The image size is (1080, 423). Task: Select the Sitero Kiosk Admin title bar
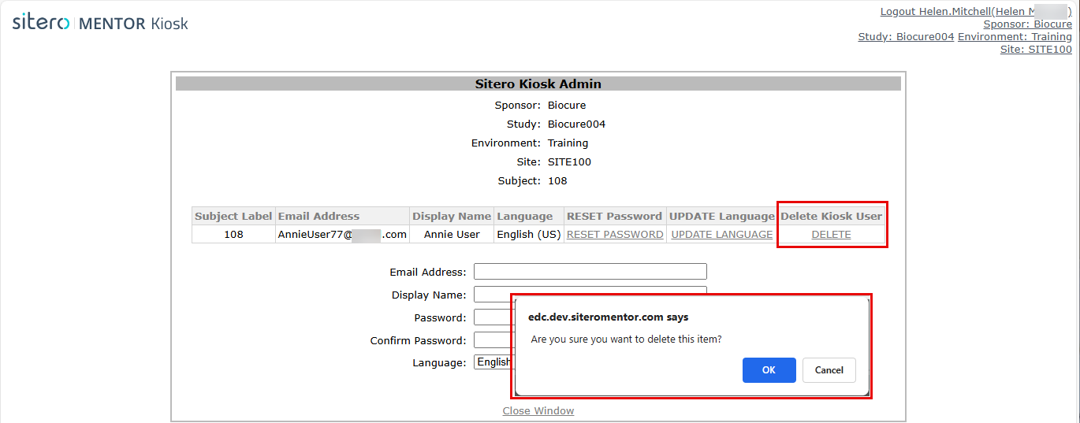click(538, 83)
